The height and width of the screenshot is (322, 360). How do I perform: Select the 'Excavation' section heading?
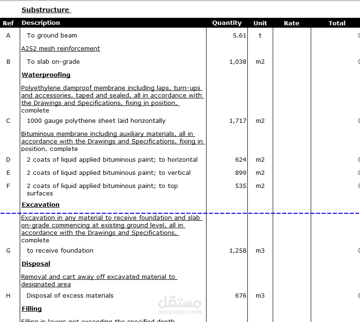tap(40, 204)
